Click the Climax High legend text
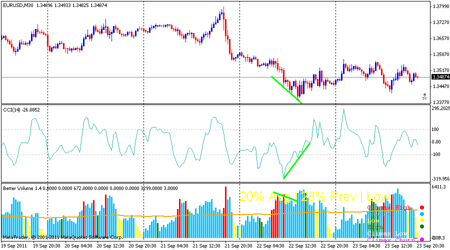450x250 pixels. 388,207
